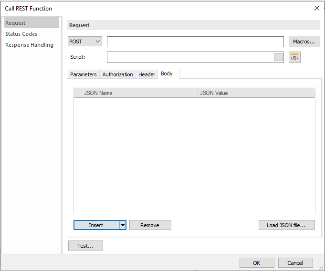
Task: Open the JavaScript script editor icon
Action: pyautogui.click(x=294, y=57)
